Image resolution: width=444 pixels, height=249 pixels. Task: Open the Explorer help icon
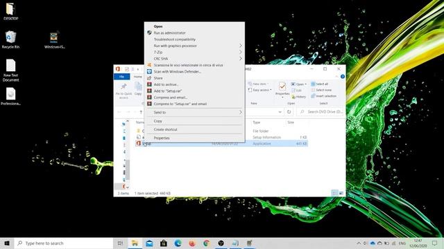[343, 77]
